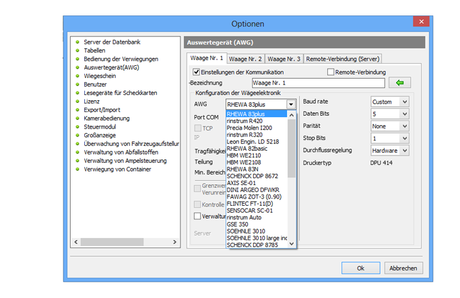Click the Abbrechen button

[x=403, y=268]
